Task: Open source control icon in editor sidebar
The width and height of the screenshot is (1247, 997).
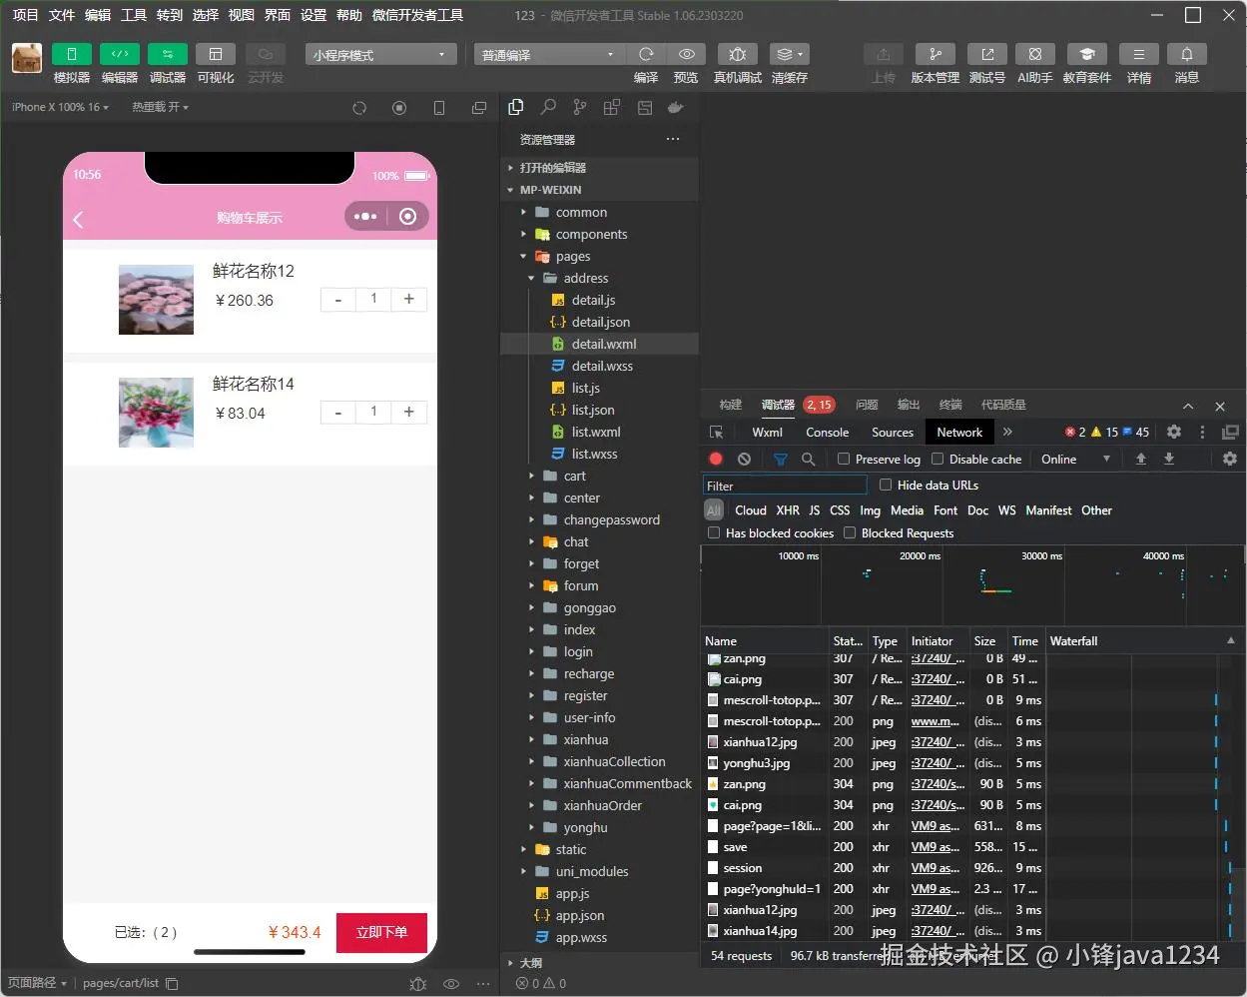Action: click(580, 107)
